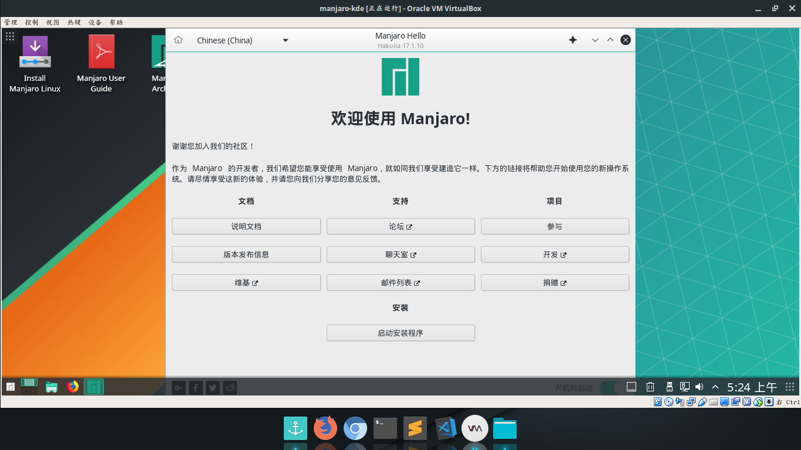801x450 pixels.
Task: Click the down chevron in Manjaro Hello titlebar
Action: 595,40
